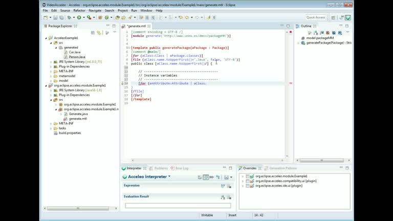Check the org.eclipse.acceleo.compatibility.ui override checkbox
Screen dimensions: 393x221
tap(247, 181)
